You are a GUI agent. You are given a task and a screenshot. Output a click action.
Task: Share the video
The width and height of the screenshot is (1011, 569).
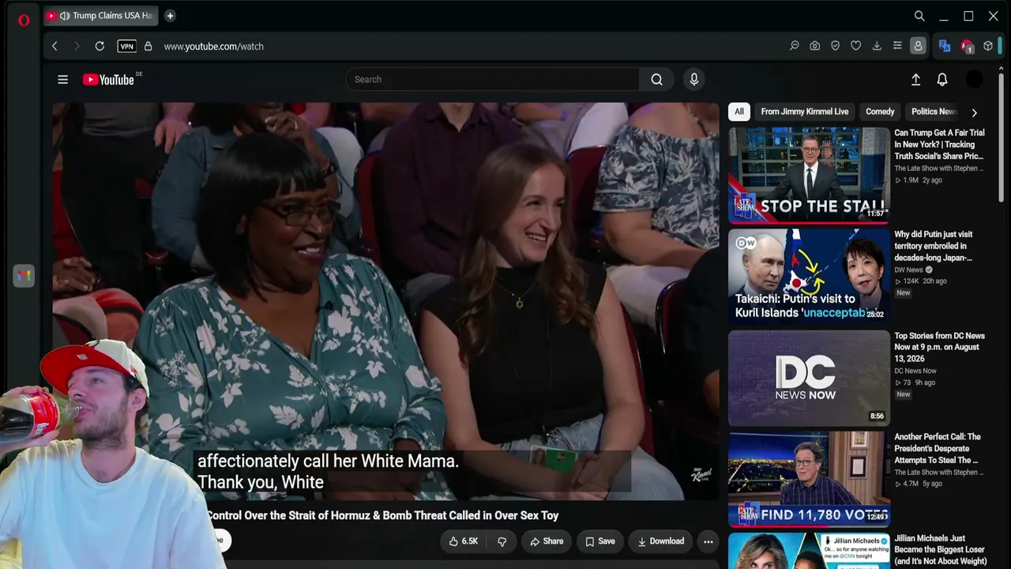point(547,541)
